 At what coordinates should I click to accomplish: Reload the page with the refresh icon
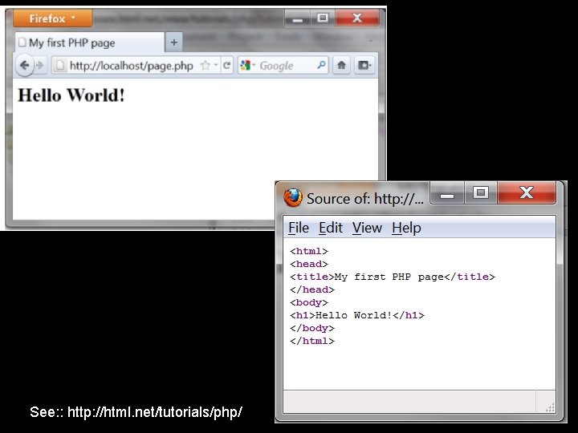pyautogui.click(x=226, y=66)
